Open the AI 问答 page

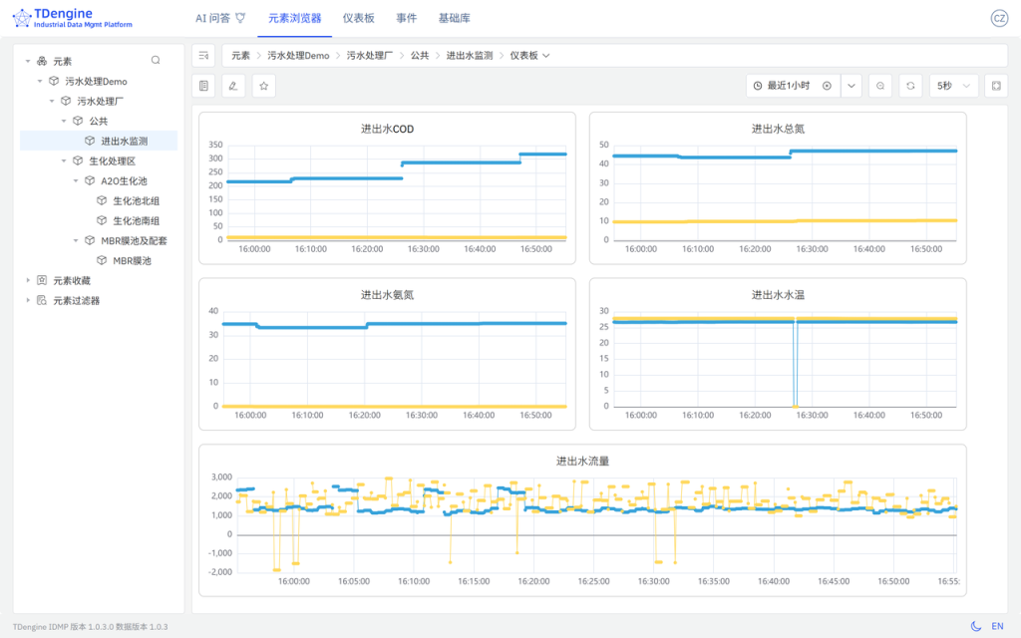tap(212, 17)
